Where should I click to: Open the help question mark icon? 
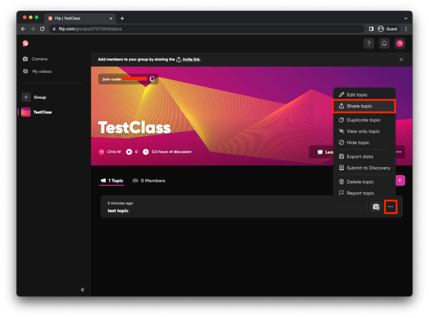tap(368, 44)
